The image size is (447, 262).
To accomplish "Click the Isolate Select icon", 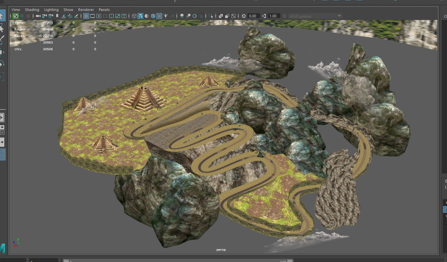I will coord(211,16).
